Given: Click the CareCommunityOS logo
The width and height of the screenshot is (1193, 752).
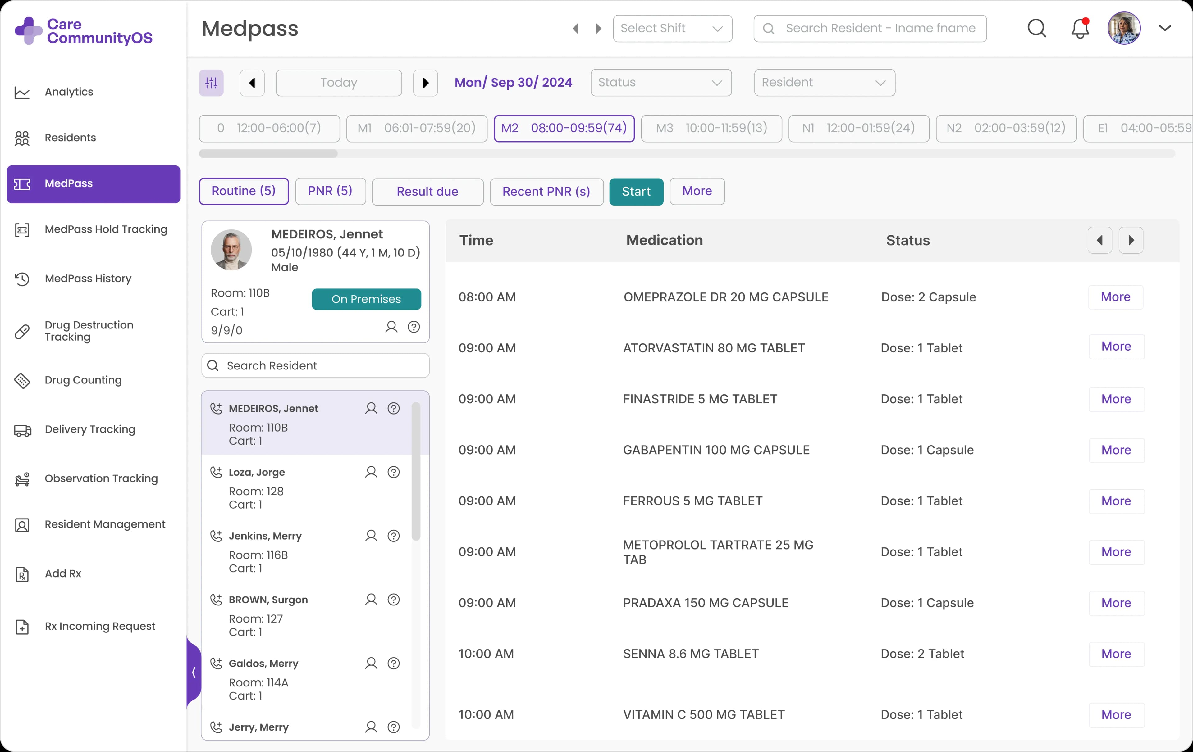Looking at the screenshot, I should [x=84, y=31].
